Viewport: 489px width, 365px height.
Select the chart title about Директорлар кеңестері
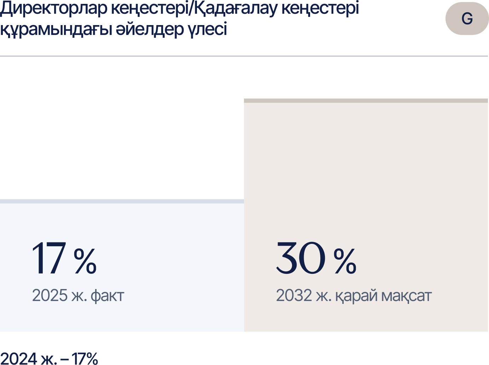(180, 19)
